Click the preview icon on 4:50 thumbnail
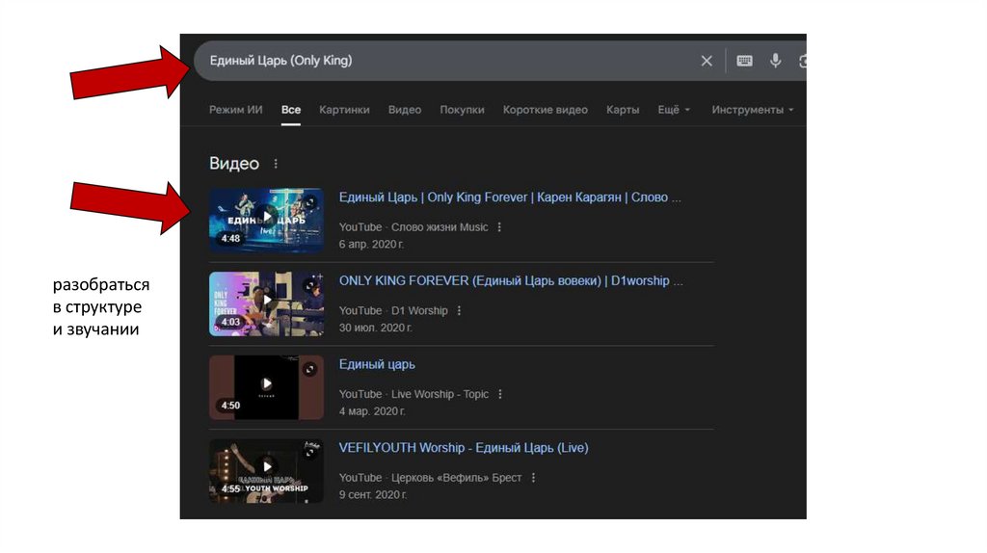Screen dimensions: 987x553 (309, 369)
